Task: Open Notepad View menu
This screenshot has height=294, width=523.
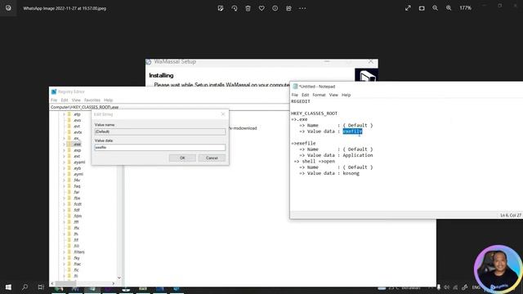Action: (333, 95)
